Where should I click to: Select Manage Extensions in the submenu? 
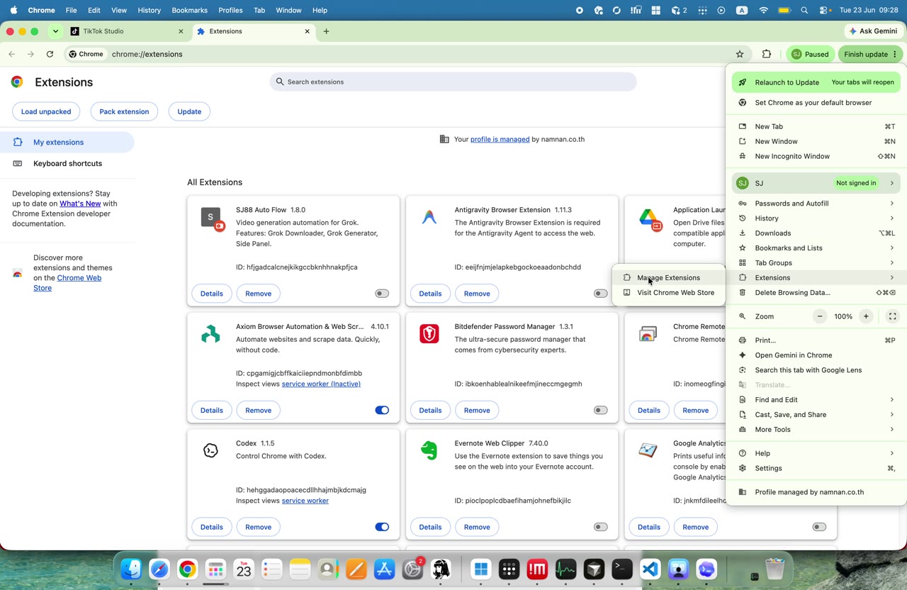(x=668, y=278)
